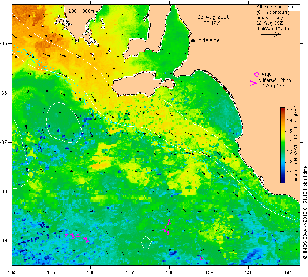The width and height of the screenshot is (308, 277).
Task: Click the 'Altimetric sealevel' legend text
Action: pos(276,7)
